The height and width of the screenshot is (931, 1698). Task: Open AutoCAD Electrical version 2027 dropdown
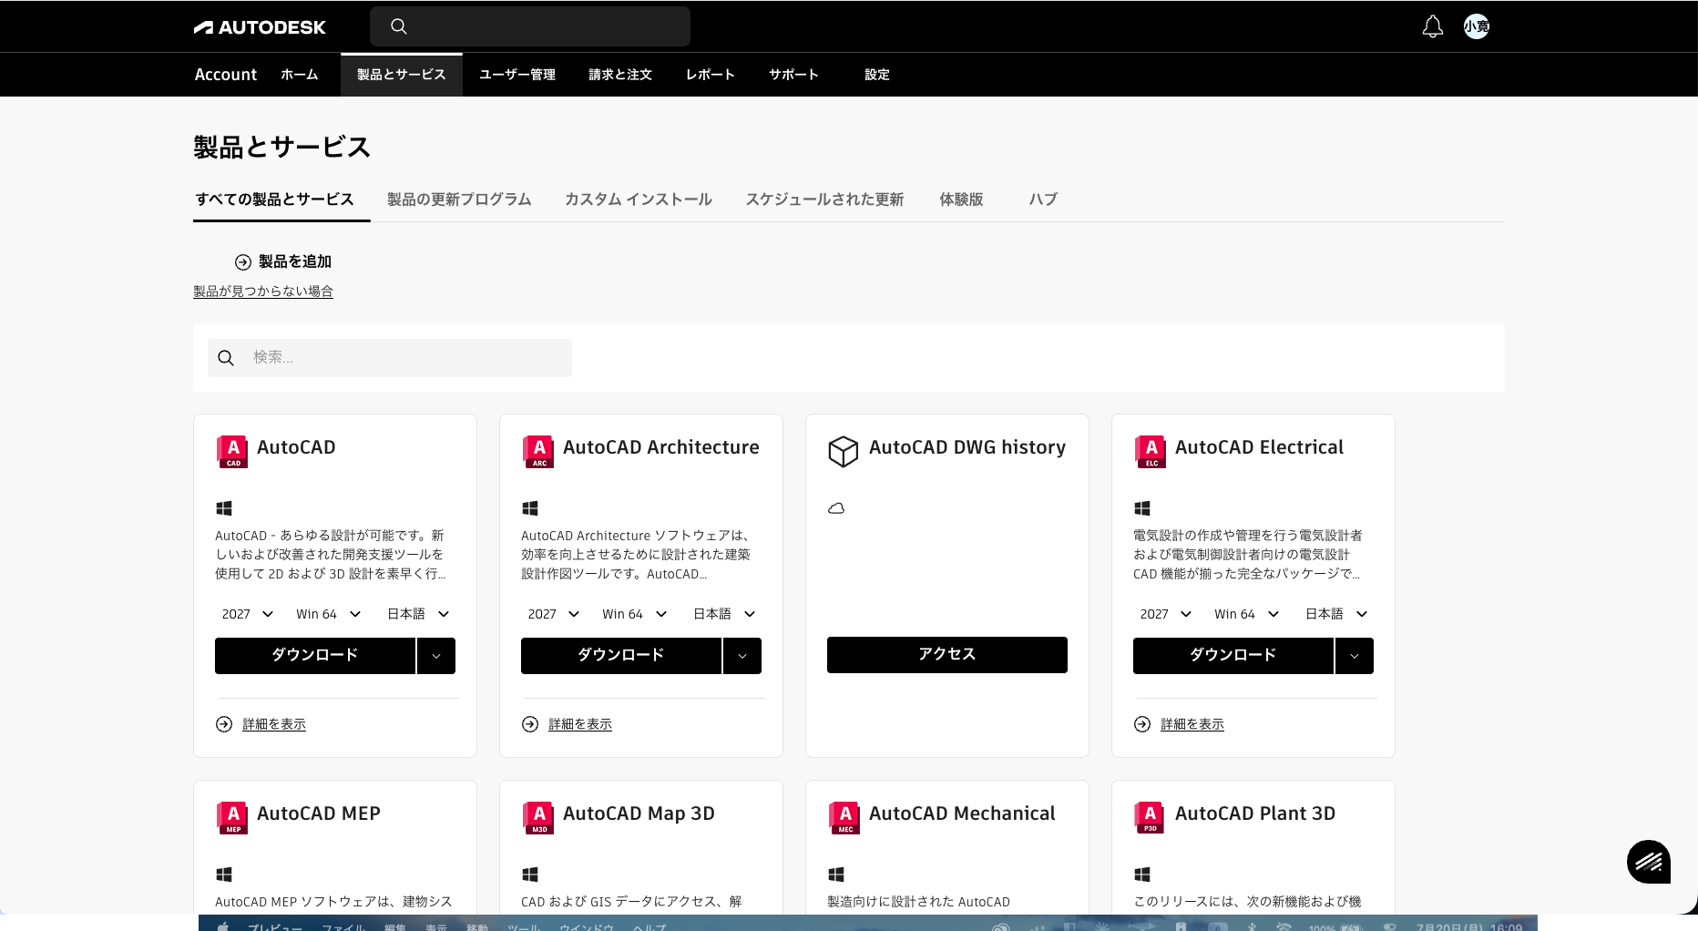click(1166, 614)
